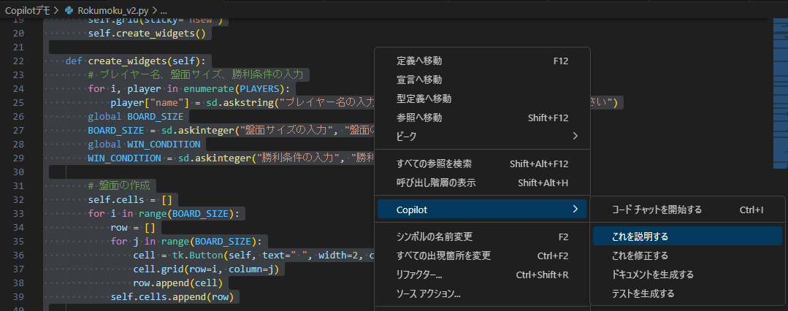Click 'for i, player in enumerate(PLAYERS):' line
Viewport: 788px width, 311px height.
pyautogui.click(x=189, y=89)
